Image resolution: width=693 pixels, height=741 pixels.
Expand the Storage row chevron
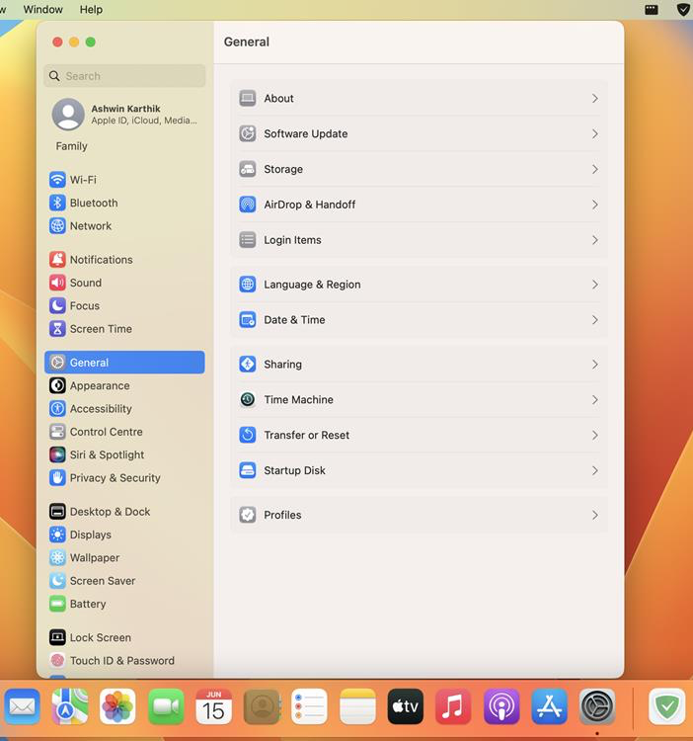594,170
